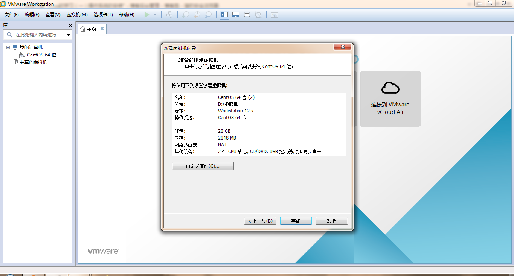Screen dimensions: 514x276
Task: Open the library search dropdown arrow
Action: (x=68, y=35)
